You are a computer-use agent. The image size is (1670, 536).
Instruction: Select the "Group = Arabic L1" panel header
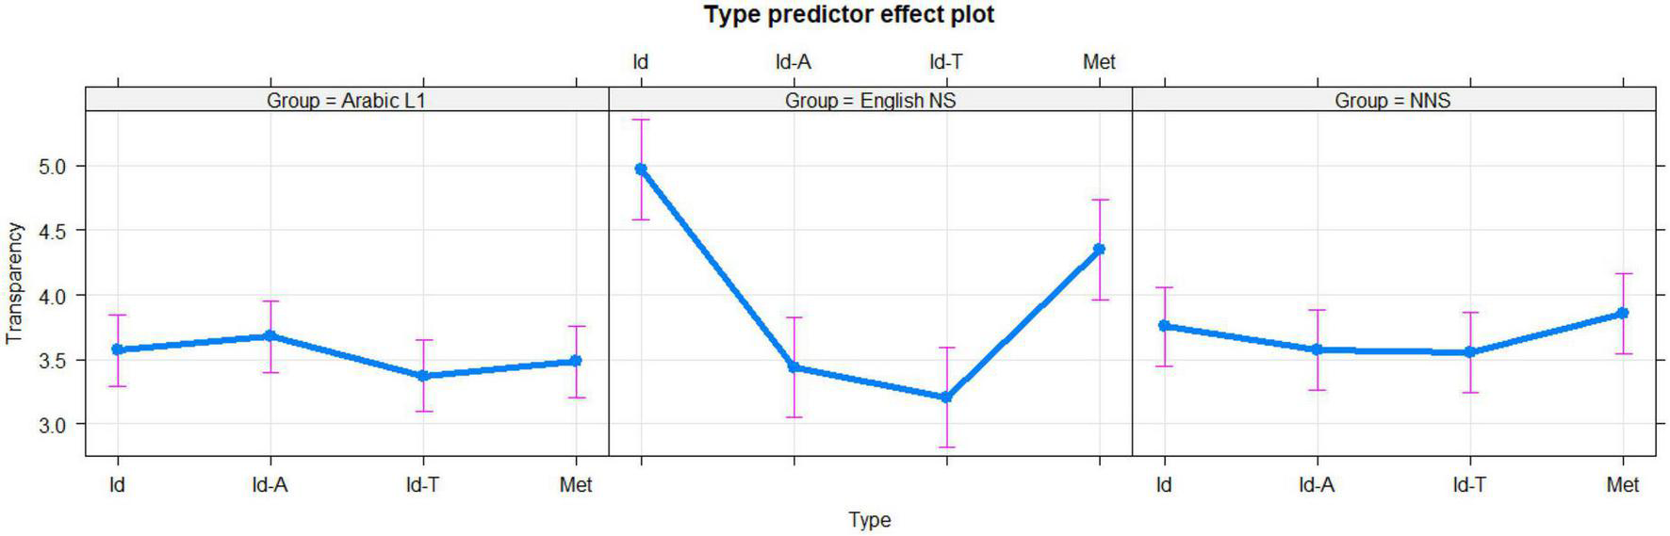[x=346, y=100]
